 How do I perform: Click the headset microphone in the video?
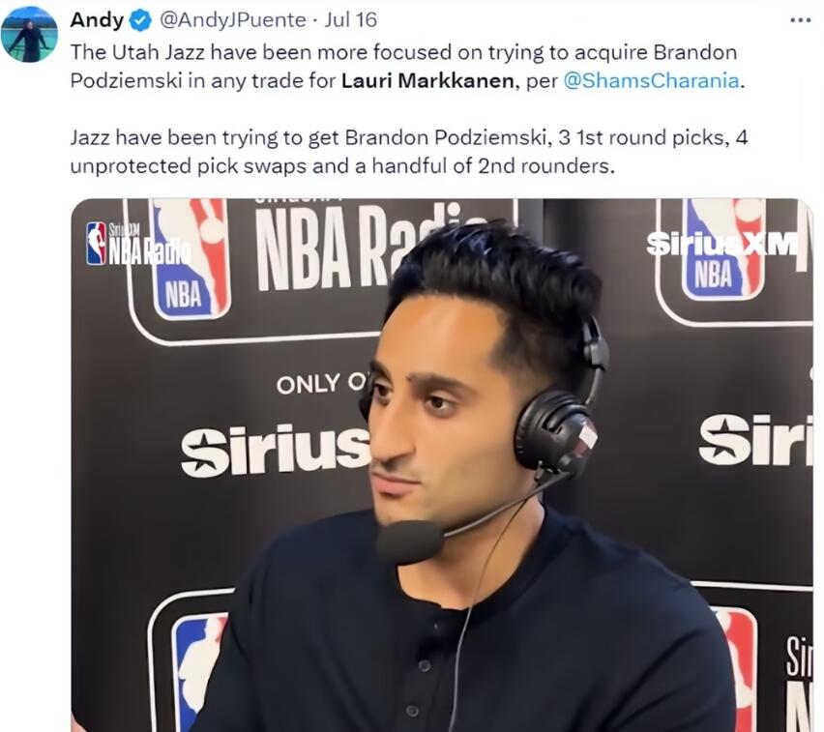click(x=409, y=542)
